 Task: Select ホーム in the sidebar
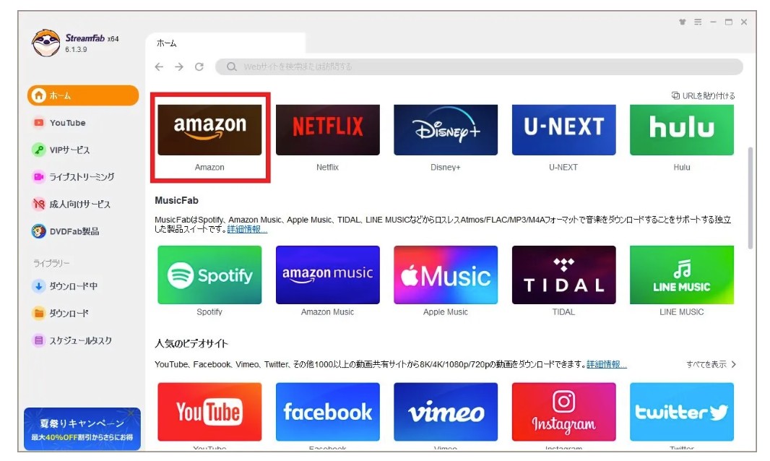83,95
